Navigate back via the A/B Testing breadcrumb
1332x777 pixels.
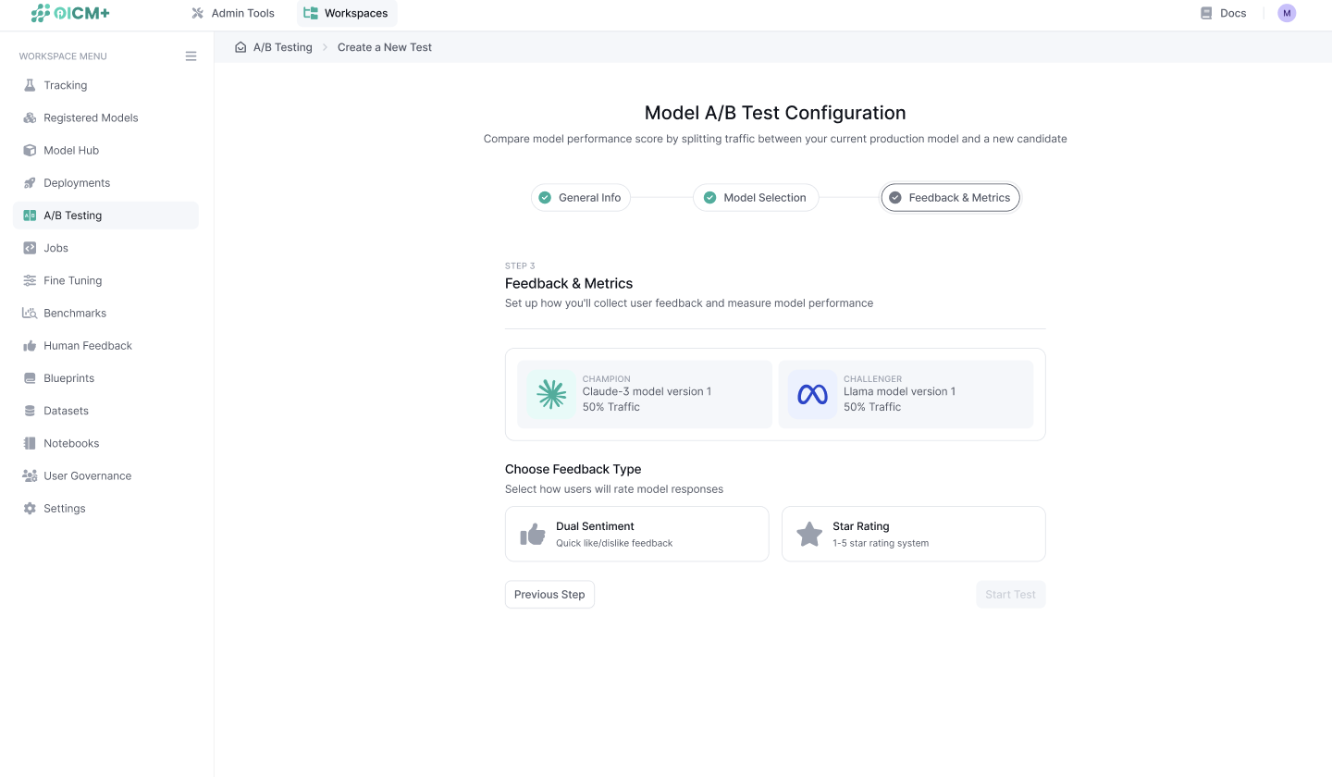pyautogui.click(x=282, y=46)
